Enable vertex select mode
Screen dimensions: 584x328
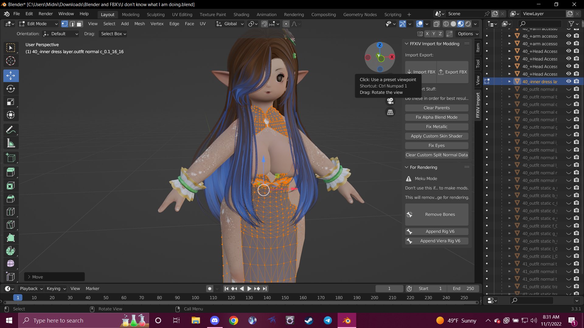point(64,24)
